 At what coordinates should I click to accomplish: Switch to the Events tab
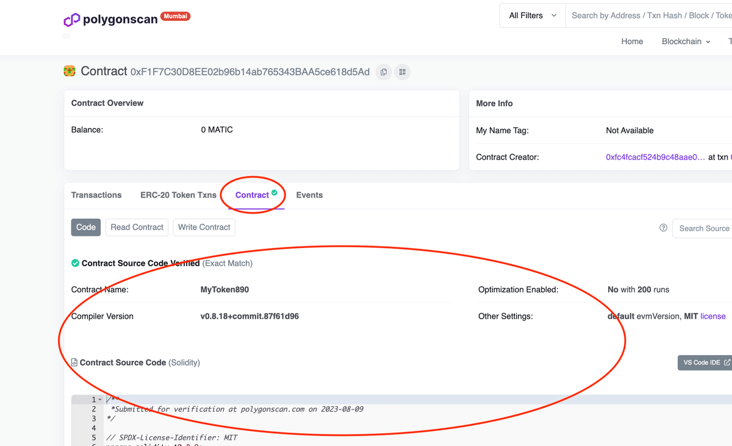[309, 195]
